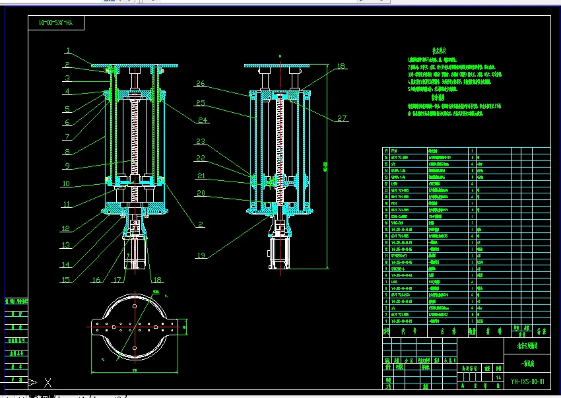The height and width of the screenshot is (398, 561).
Task: Click part callout number 24
Action: click(x=203, y=120)
